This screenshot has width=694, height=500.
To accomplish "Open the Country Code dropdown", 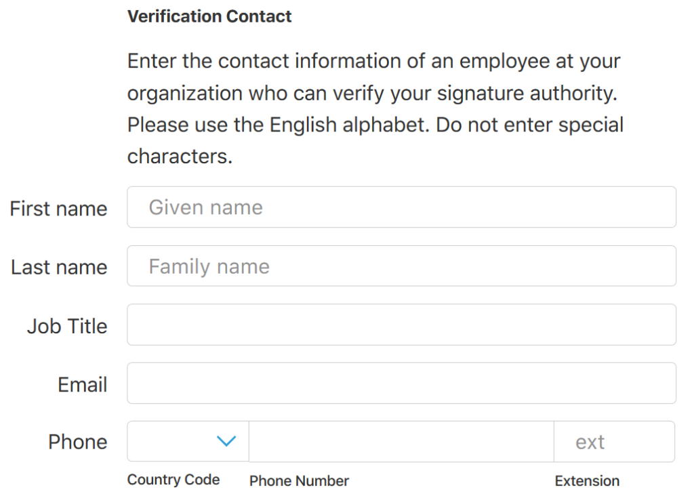I will click(x=188, y=441).
